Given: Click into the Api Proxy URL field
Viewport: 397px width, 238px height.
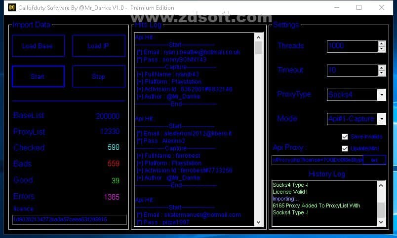Looking at the screenshot, I should click(x=318, y=160).
